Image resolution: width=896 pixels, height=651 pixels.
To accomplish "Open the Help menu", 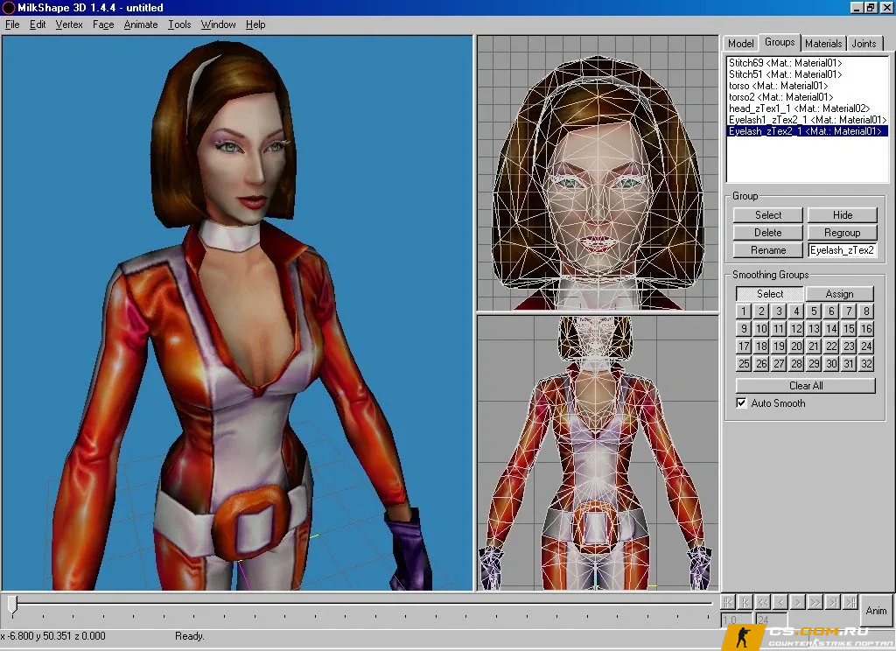I will [x=255, y=24].
